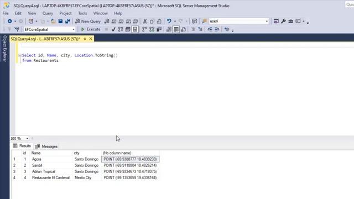The width and height of the screenshot is (354, 199).
Task: Open the Tools menu
Action: [x=82, y=13]
